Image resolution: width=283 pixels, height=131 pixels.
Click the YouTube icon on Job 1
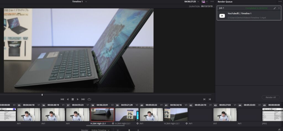click(x=222, y=16)
